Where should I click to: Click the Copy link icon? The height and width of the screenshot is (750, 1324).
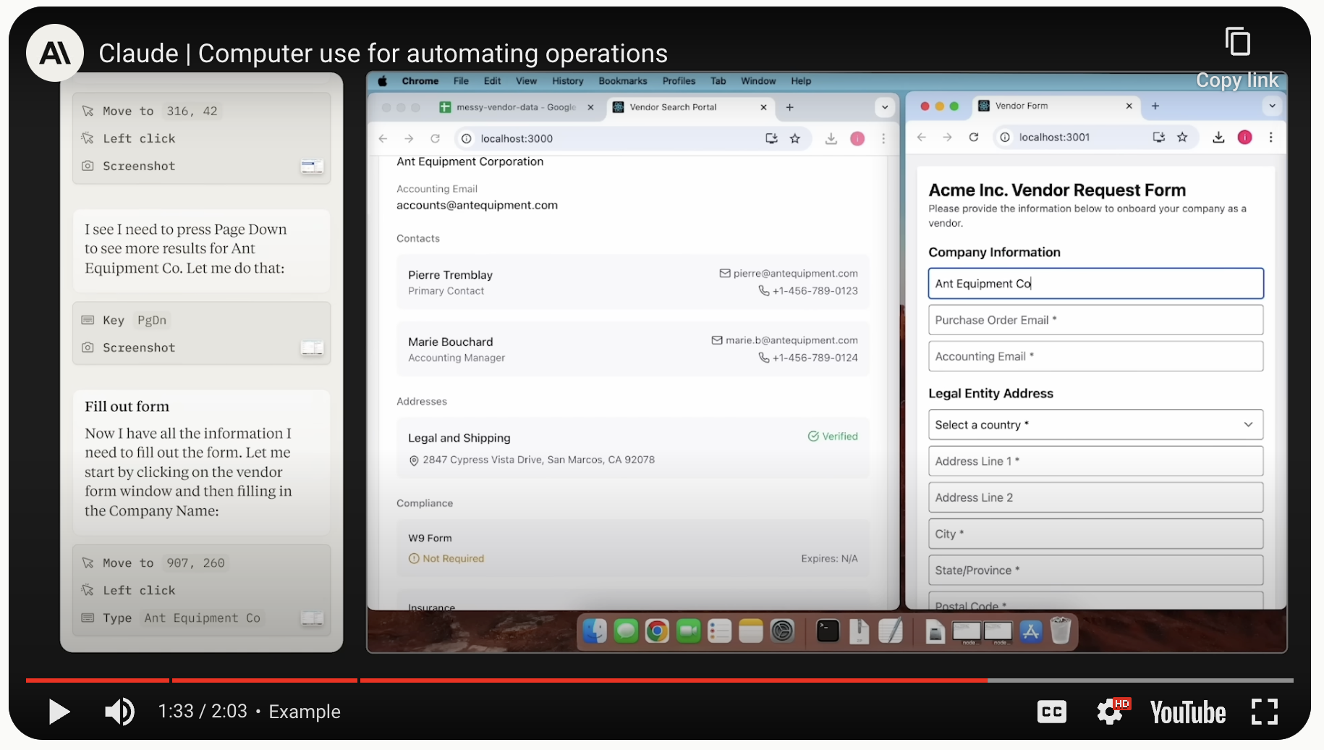point(1237,41)
